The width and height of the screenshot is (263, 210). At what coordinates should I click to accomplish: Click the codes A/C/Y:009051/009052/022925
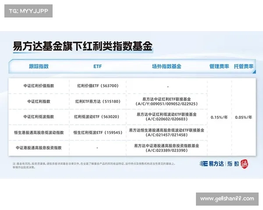click(167, 104)
